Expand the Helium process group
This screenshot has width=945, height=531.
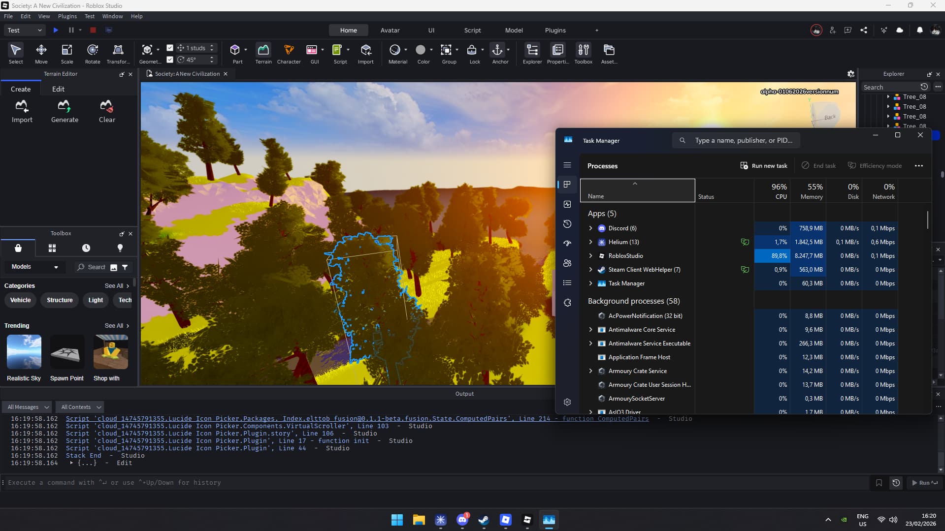[590, 242]
